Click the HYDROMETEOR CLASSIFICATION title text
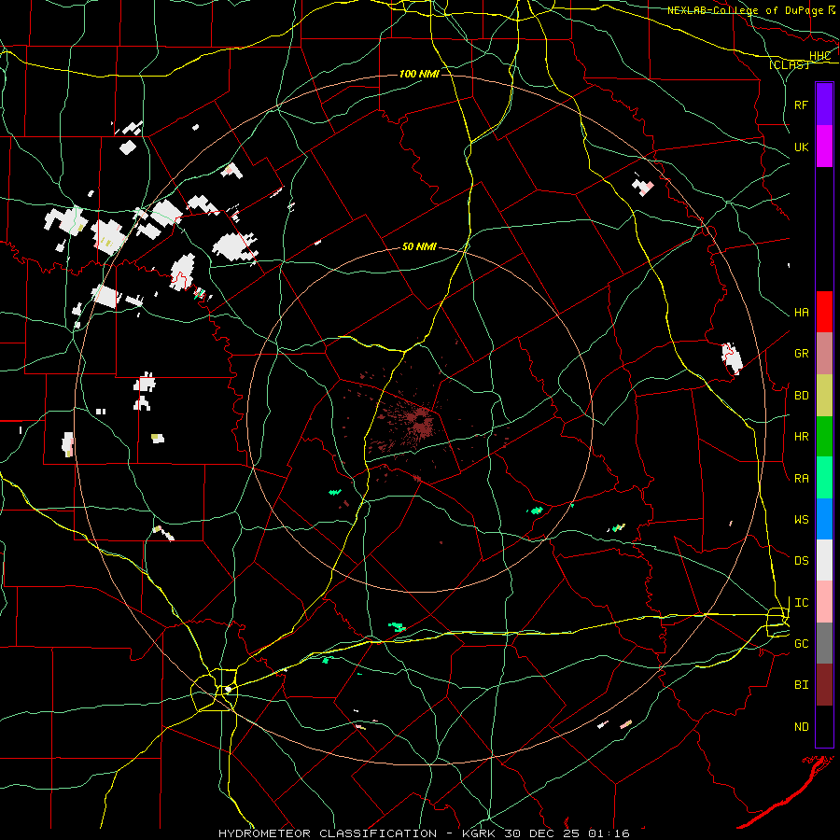The width and height of the screenshot is (840, 840). (328, 833)
